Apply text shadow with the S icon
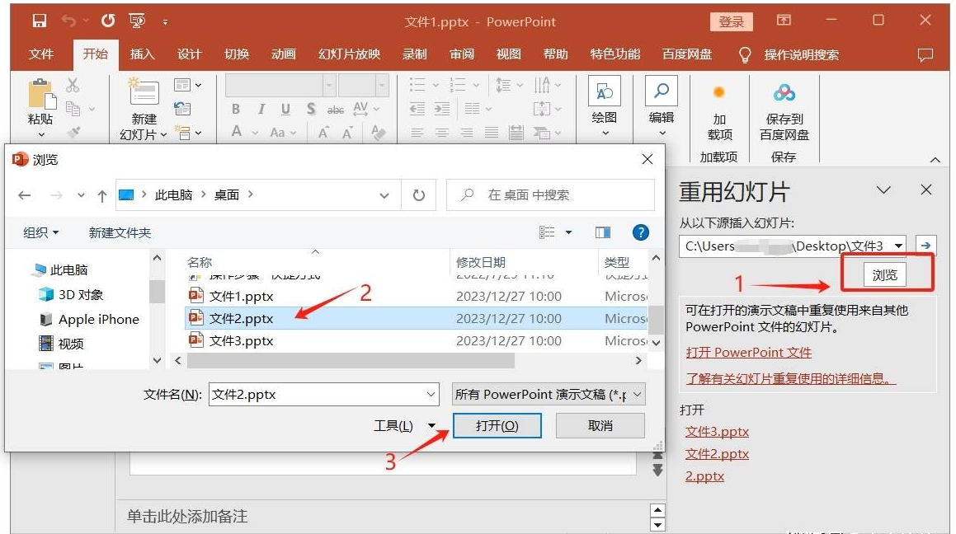 click(311, 109)
